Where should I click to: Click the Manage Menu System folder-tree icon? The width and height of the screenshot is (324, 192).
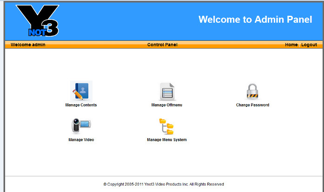(166, 126)
